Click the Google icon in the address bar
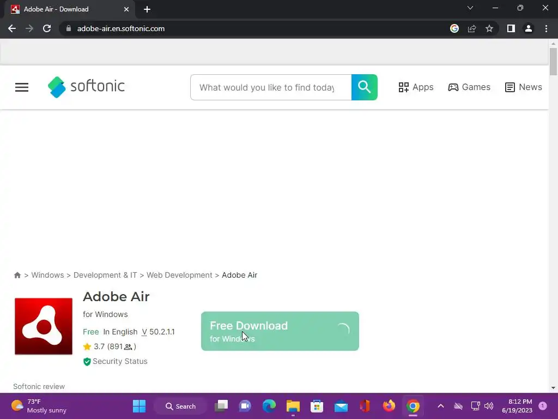Image resolution: width=558 pixels, height=419 pixels. point(454,28)
